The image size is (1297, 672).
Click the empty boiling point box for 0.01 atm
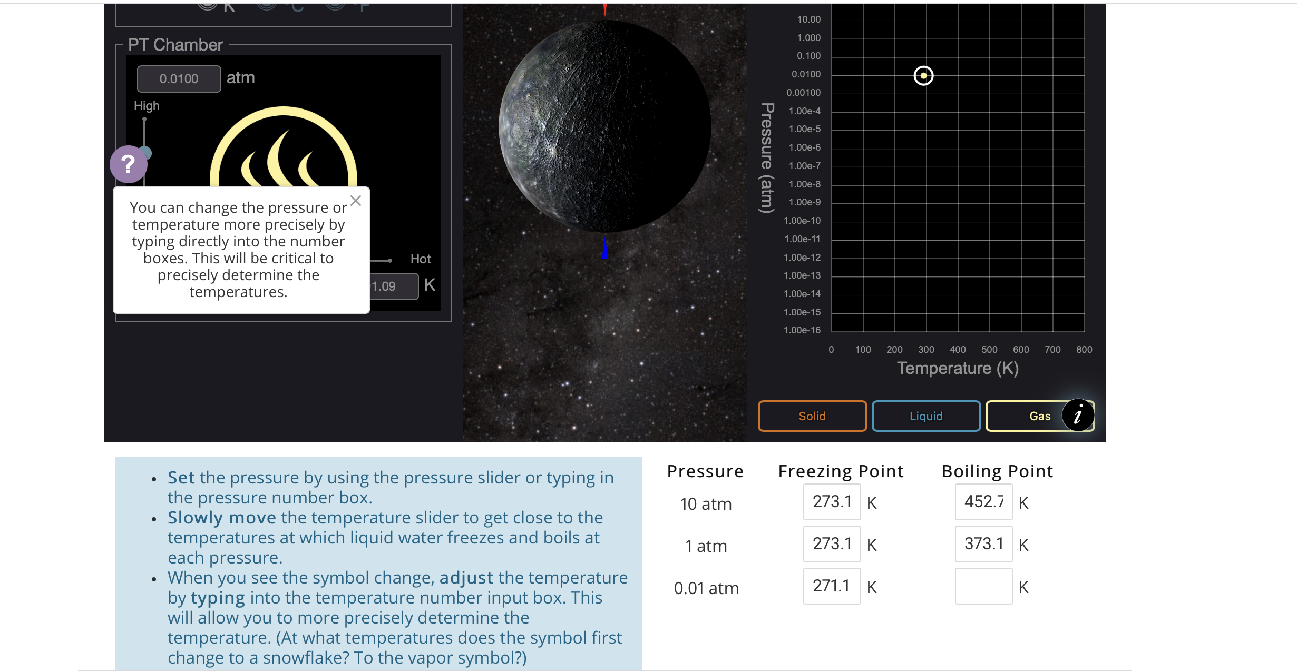click(983, 586)
